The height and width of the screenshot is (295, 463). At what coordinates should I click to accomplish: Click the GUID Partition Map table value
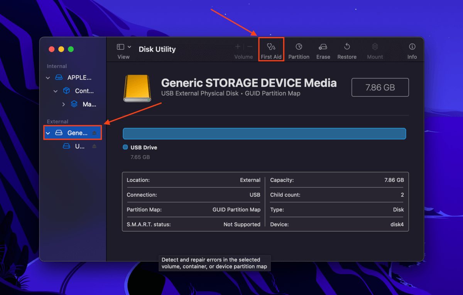[237, 210]
